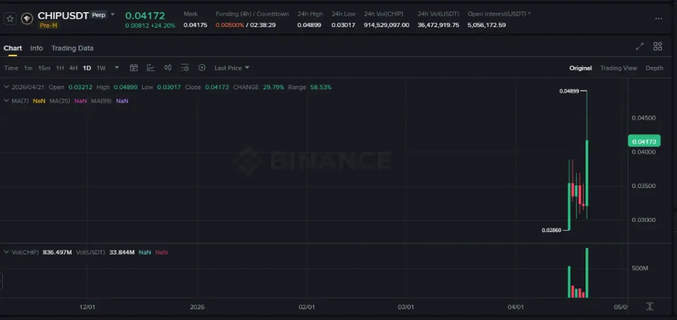Open the CHIPUSDT pair selector dropdown arrow
The height and width of the screenshot is (320, 677).
tap(112, 15)
